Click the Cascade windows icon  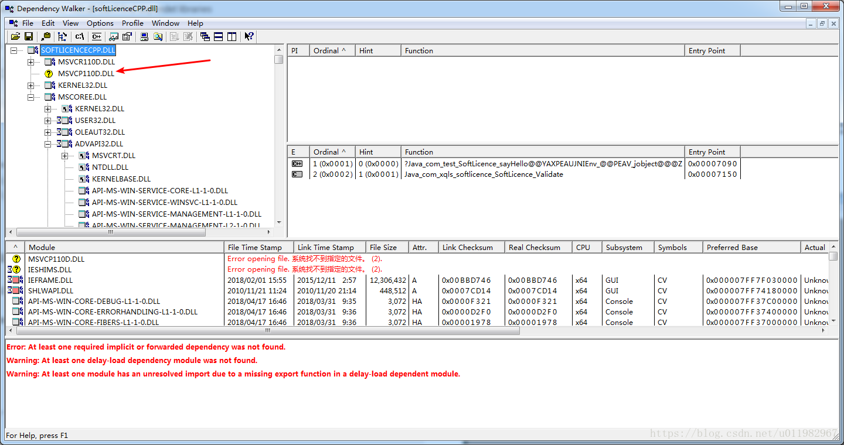pos(205,36)
